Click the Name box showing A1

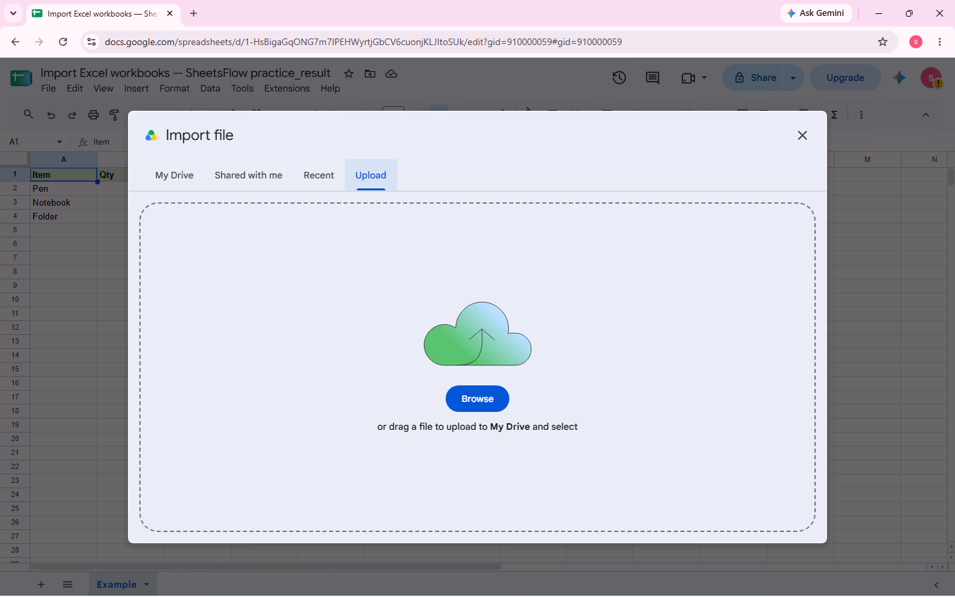click(30, 142)
